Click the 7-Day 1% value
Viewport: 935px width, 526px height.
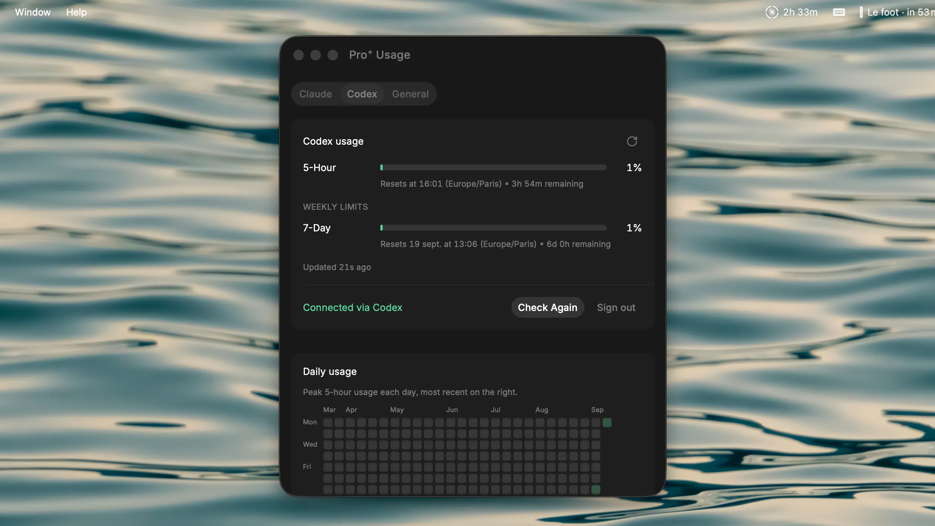click(634, 228)
